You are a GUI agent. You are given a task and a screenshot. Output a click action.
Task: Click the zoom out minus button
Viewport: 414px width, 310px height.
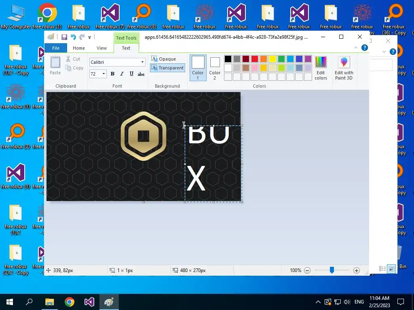click(x=307, y=270)
